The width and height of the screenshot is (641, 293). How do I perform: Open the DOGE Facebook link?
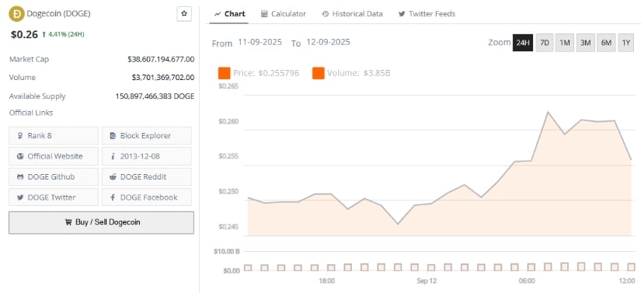(146, 197)
